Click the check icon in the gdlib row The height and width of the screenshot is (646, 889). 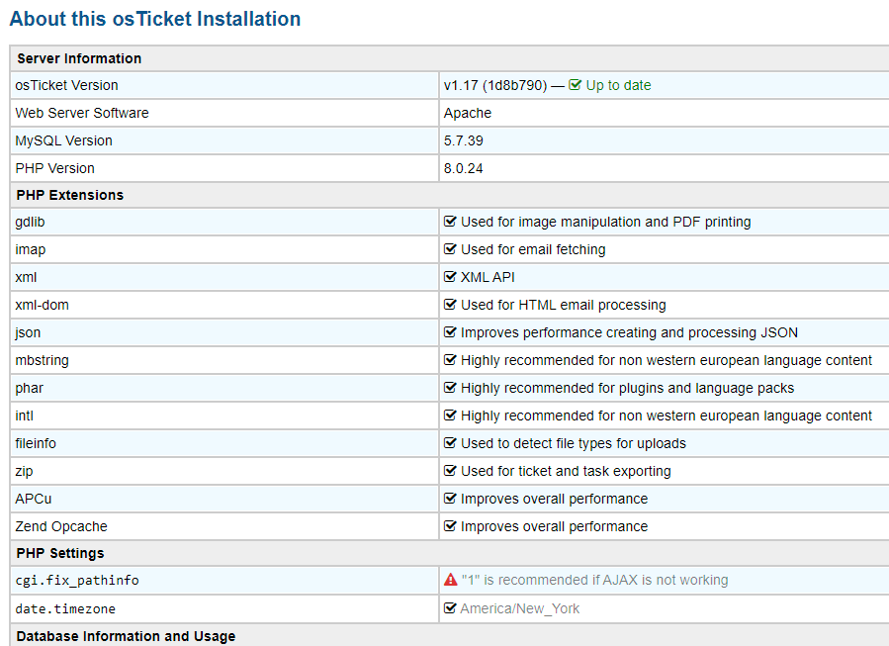(x=450, y=222)
